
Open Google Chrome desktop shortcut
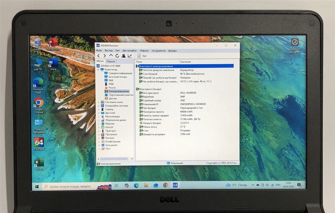click(x=39, y=105)
